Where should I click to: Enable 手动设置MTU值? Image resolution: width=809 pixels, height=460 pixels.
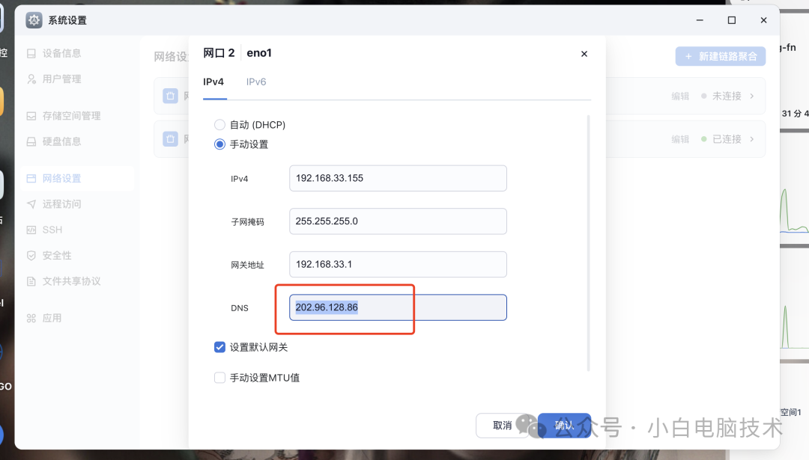[219, 377]
